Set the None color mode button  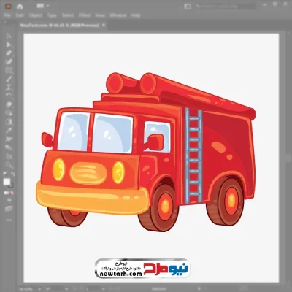coord(12,193)
